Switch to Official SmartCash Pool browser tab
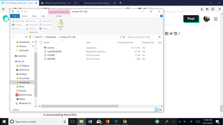Viewport: 223px width, 125px height. pyautogui.click(x=59, y=3)
